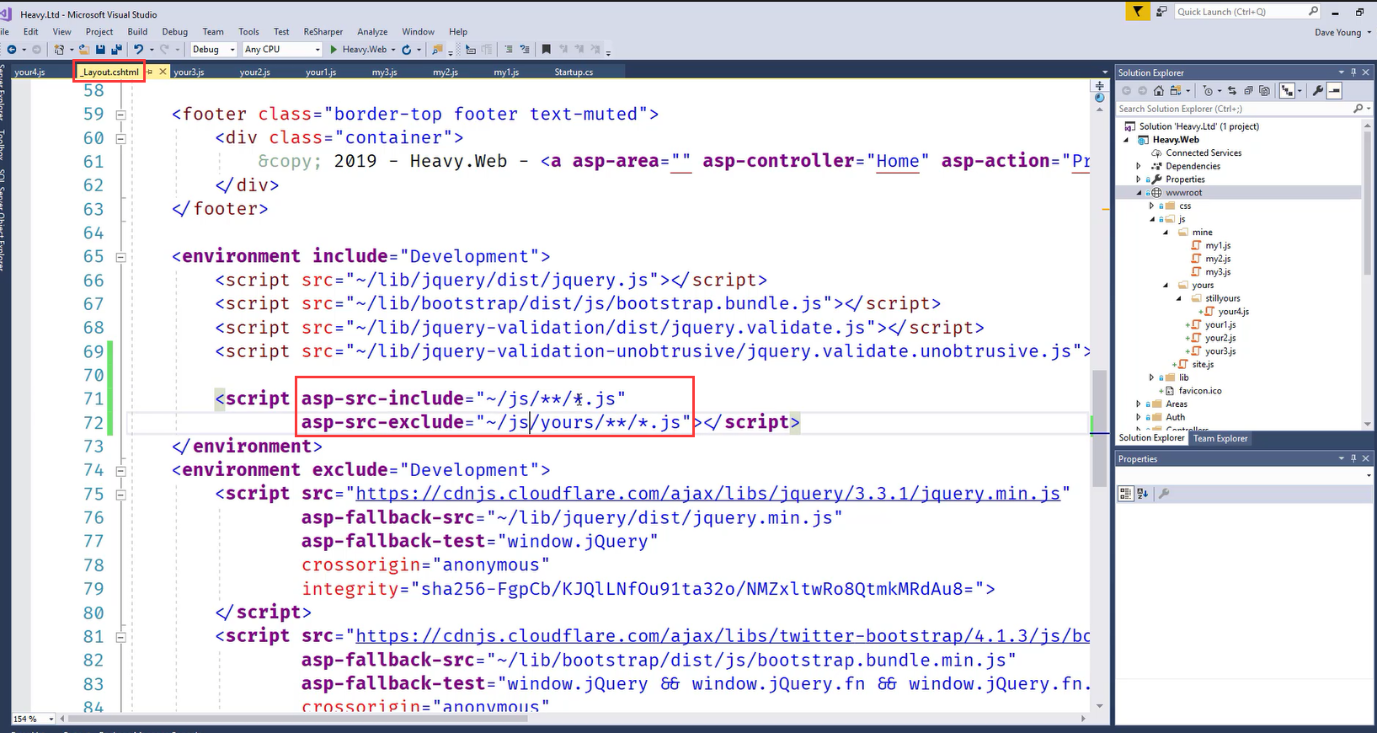1377x733 pixels.
Task: Select Connected Services node
Action: 1204,153
